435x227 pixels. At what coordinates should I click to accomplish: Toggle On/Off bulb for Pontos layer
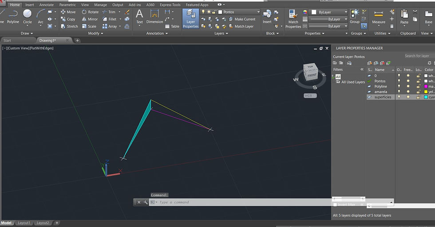pyautogui.click(x=399, y=81)
